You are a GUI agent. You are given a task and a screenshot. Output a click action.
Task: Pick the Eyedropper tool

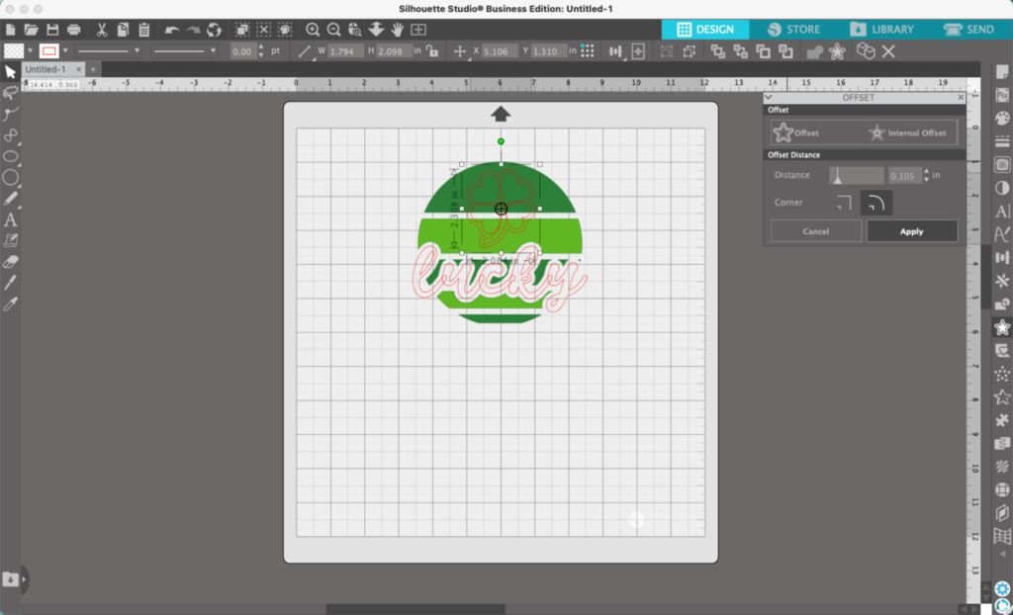(10, 305)
